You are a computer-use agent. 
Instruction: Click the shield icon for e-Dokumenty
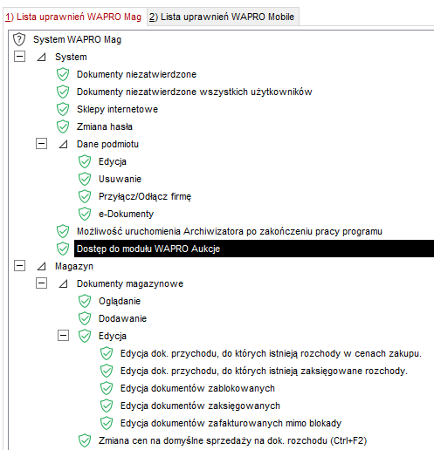pos(85,214)
